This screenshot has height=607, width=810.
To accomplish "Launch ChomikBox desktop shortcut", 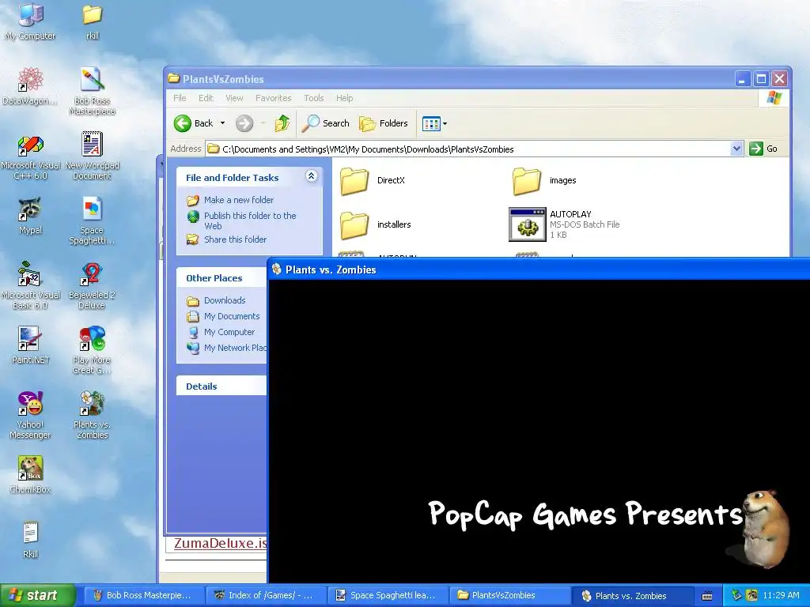I will click(31, 475).
